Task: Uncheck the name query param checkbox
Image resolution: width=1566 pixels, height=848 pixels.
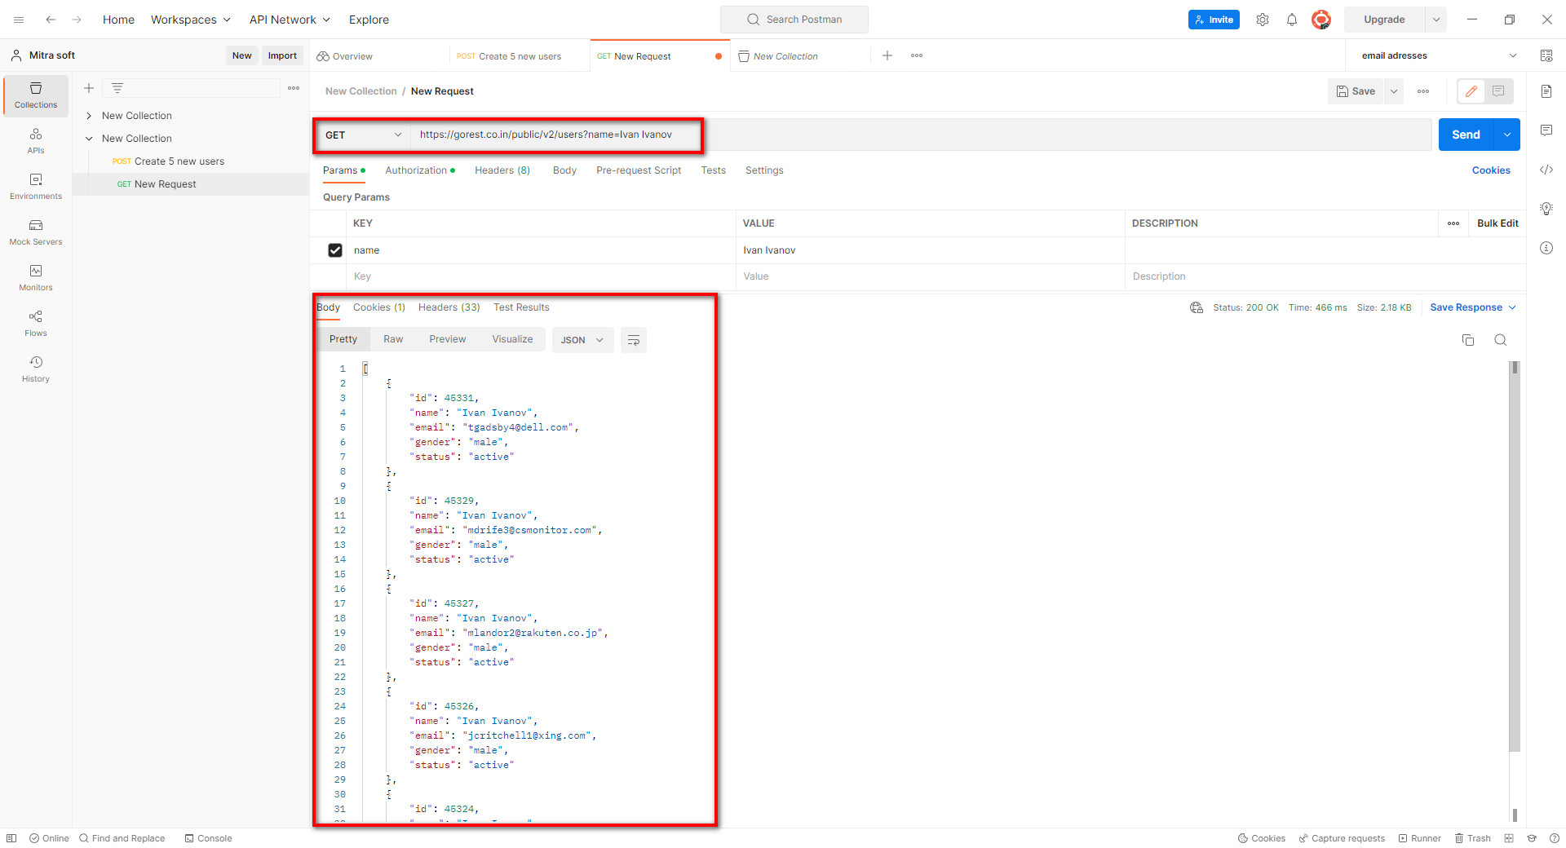Action: 335,250
